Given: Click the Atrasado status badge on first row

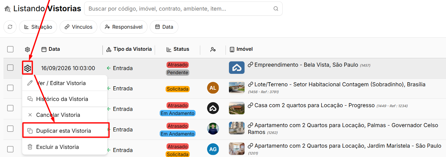Looking at the screenshot, I should (x=177, y=65).
